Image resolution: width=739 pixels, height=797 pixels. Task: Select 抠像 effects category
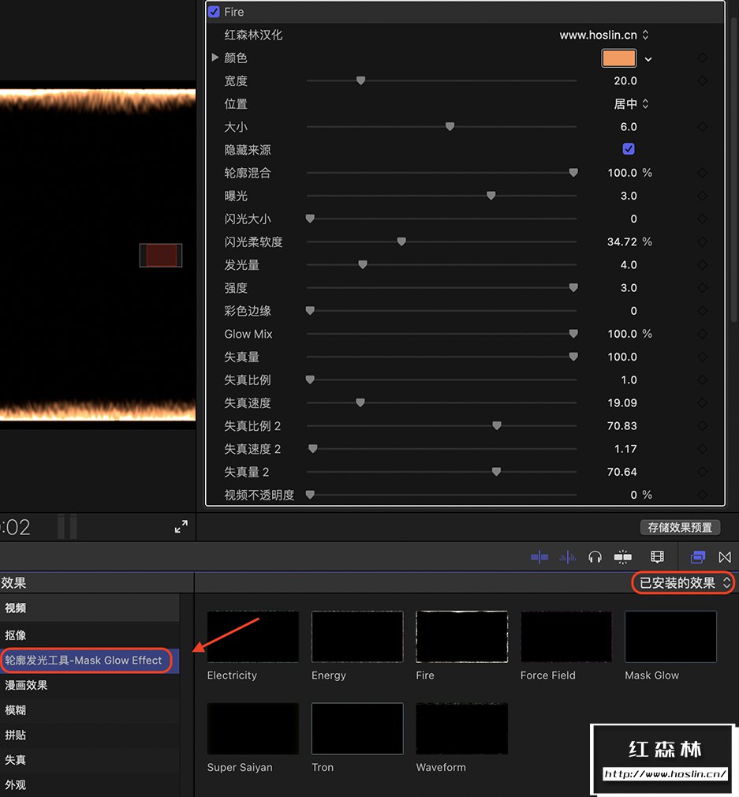[x=89, y=635]
